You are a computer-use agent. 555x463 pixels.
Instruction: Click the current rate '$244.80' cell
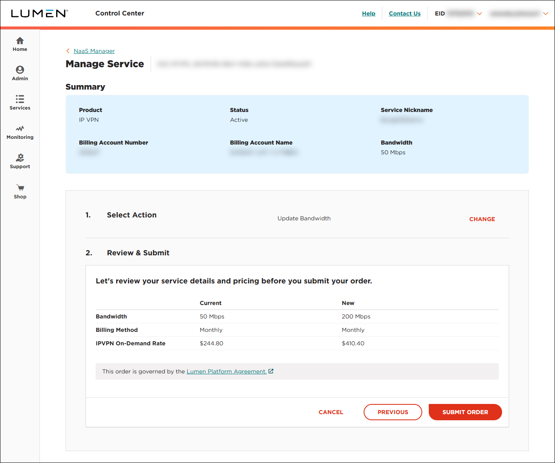pyautogui.click(x=211, y=343)
